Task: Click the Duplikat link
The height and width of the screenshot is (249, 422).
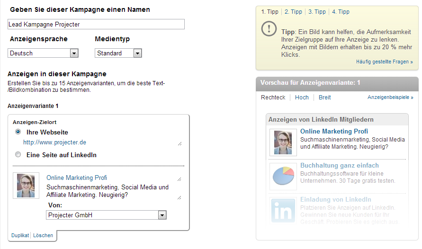Action: pos(20,235)
